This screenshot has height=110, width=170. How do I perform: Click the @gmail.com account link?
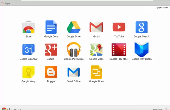162,8
